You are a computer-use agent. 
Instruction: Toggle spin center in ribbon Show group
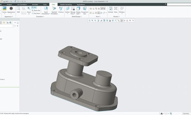point(101,13)
